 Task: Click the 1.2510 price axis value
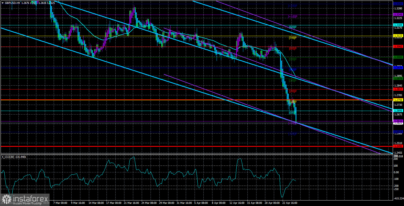click(398, 143)
